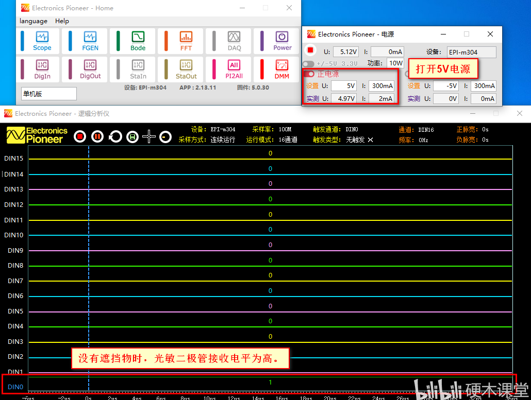Click the 10W power field
The image size is (531, 400).
pyautogui.click(x=395, y=63)
